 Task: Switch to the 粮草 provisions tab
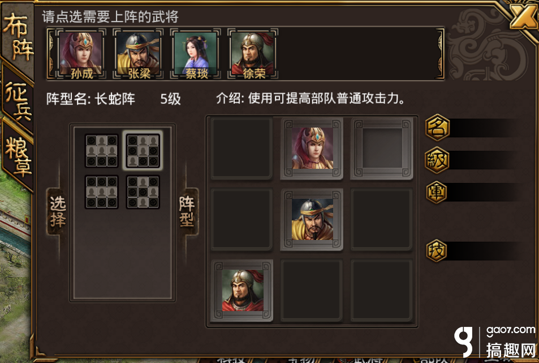coord(18,155)
